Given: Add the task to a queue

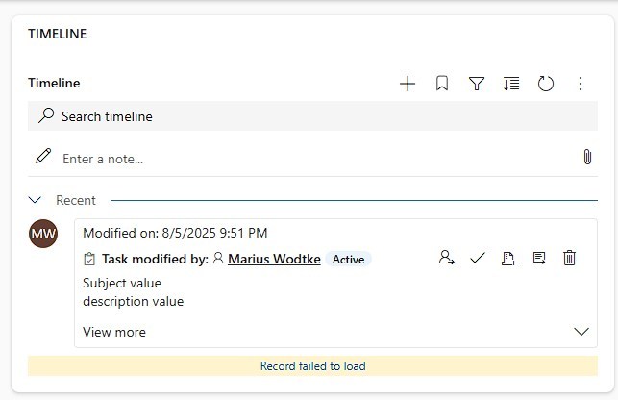Looking at the screenshot, I should (508, 258).
